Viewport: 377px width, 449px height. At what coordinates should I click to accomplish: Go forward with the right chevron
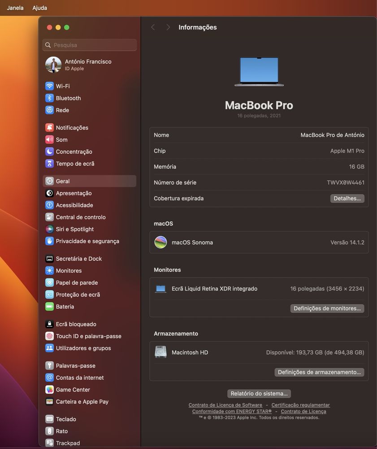[168, 27]
